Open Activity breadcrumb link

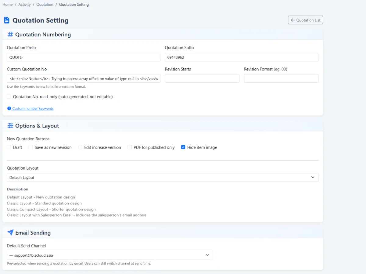(24, 5)
